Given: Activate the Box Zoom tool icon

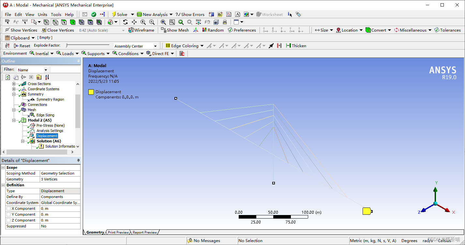Looking at the screenshot, I should (x=152, y=22).
